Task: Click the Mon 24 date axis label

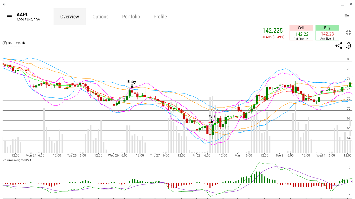Action: (x=31, y=155)
